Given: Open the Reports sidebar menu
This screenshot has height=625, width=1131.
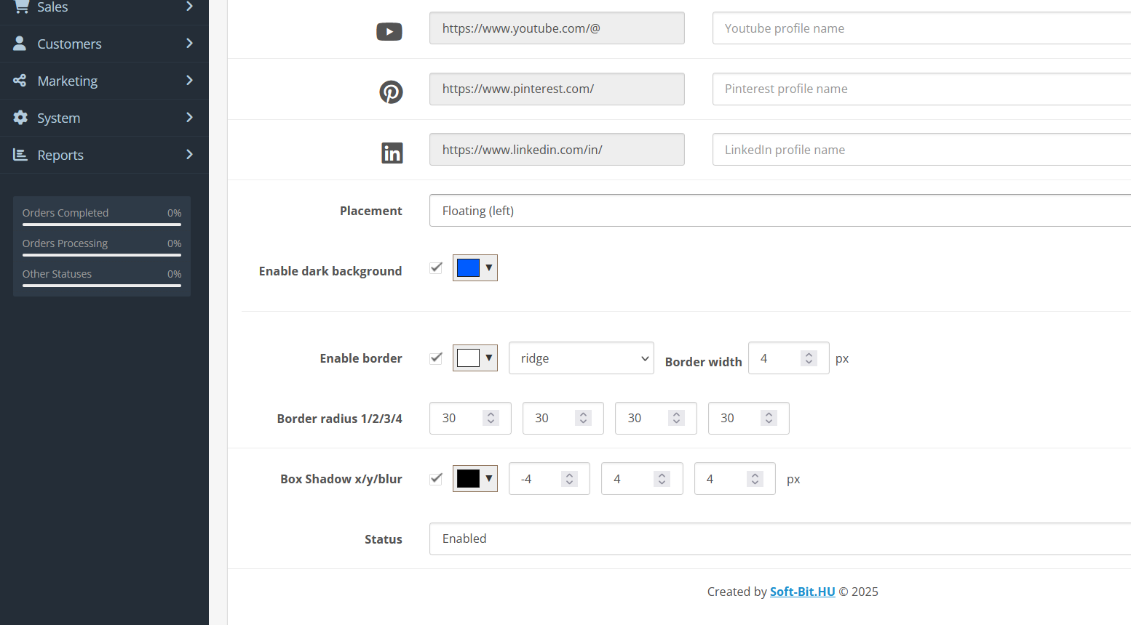Looking at the screenshot, I should [x=104, y=155].
